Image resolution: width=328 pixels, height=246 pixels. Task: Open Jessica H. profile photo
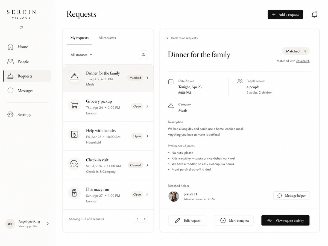point(174,196)
